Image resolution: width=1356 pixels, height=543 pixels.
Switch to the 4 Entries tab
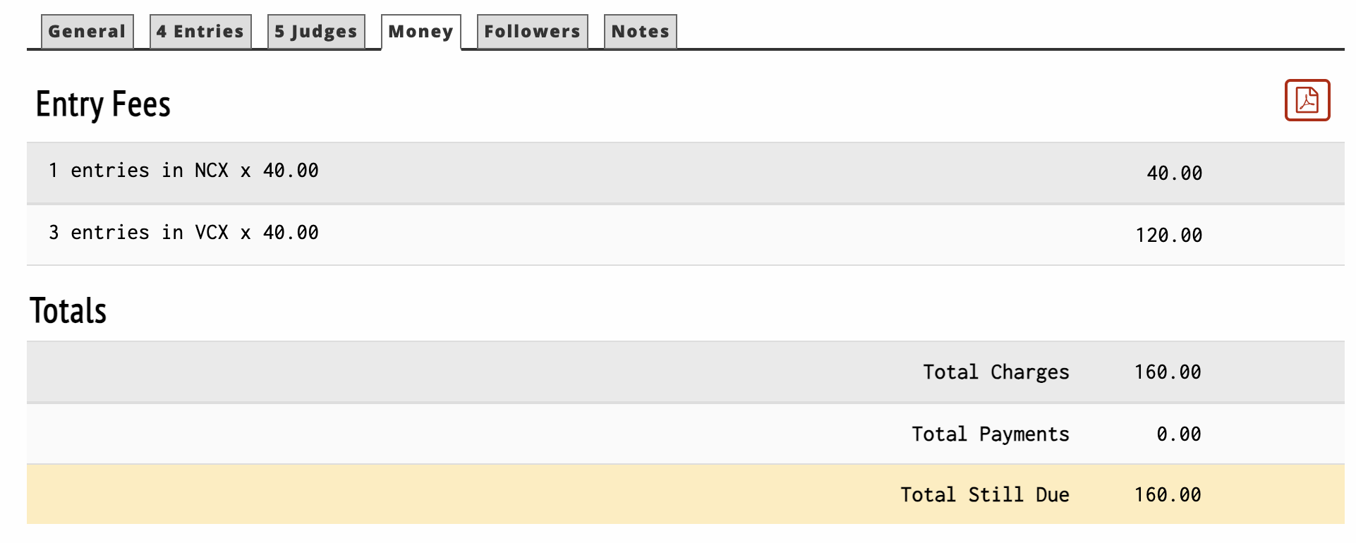click(200, 32)
